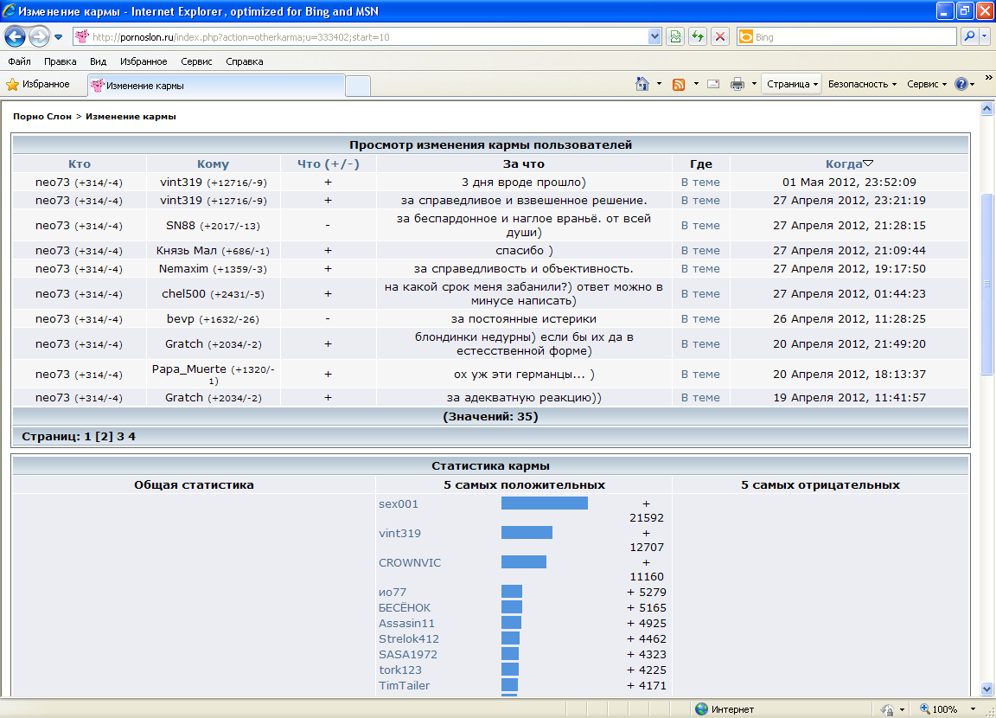Open the Файл menu
The width and height of the screenshot is (996, 718).
pyautogui.click(x=19, y=61)
